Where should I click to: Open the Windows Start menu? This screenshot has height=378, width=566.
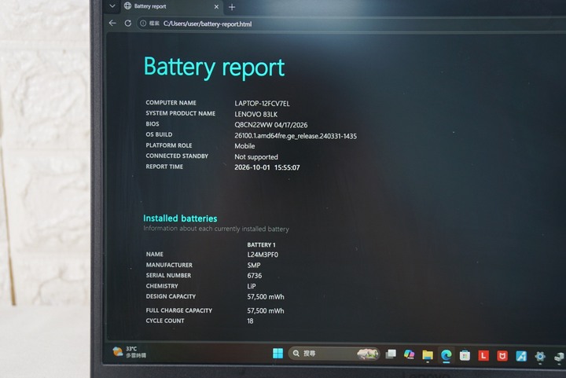click(x=277, y=354)
